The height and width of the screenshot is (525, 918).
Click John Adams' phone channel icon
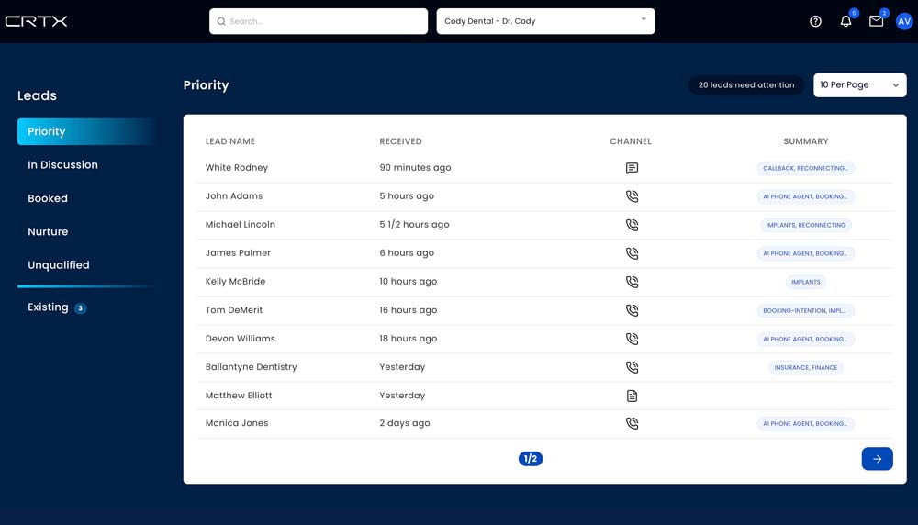(632, 196)
